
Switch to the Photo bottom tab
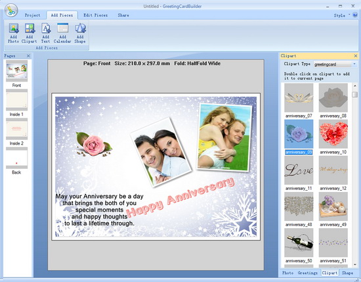pos(287,273)
